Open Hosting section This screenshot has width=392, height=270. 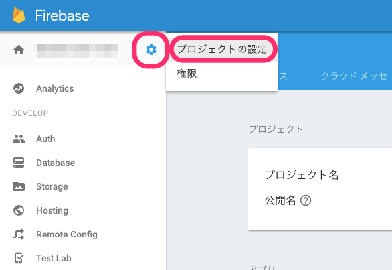(52, 210)
